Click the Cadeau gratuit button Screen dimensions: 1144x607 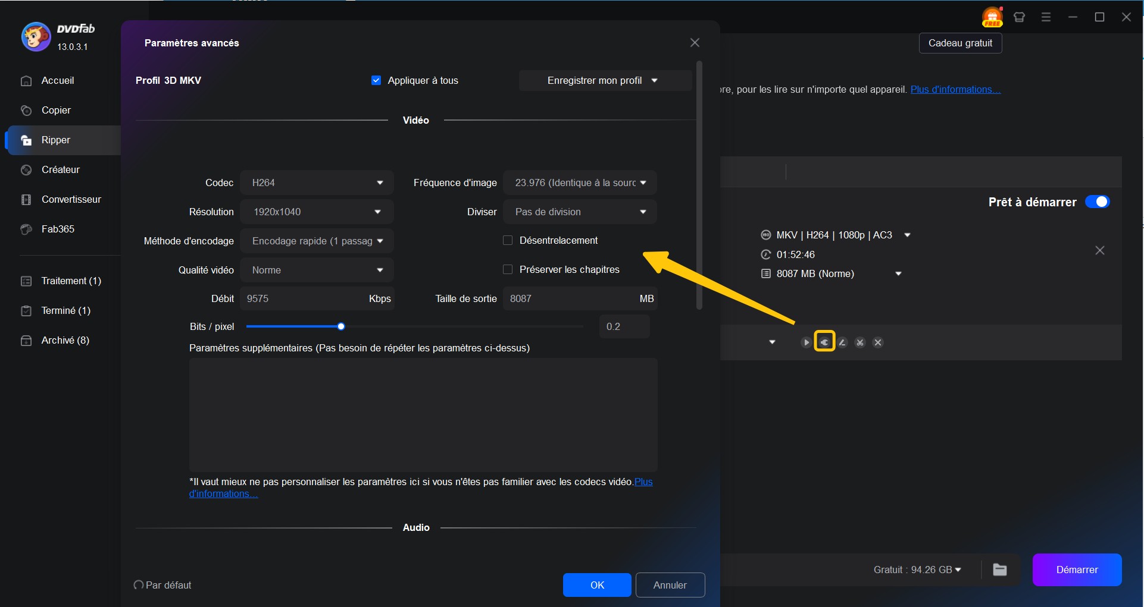[x=960, y=43]
